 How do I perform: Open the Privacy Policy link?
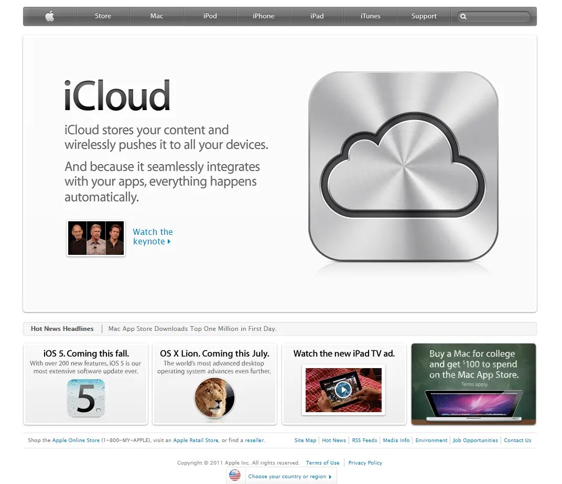click(365, 463)
